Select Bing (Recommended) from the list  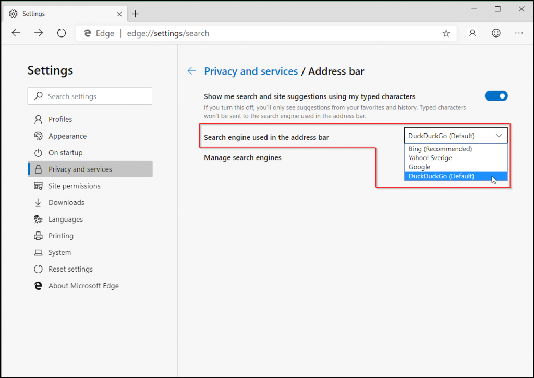441,149
